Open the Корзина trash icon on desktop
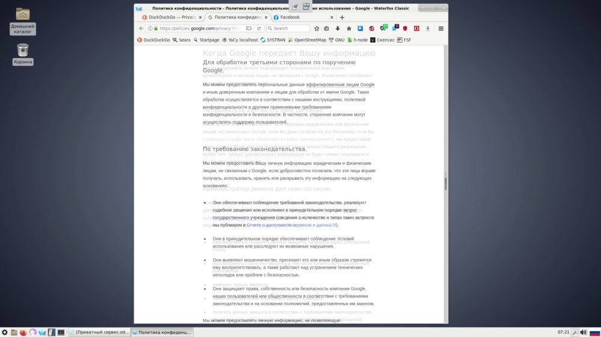 (x=23, y=54)
